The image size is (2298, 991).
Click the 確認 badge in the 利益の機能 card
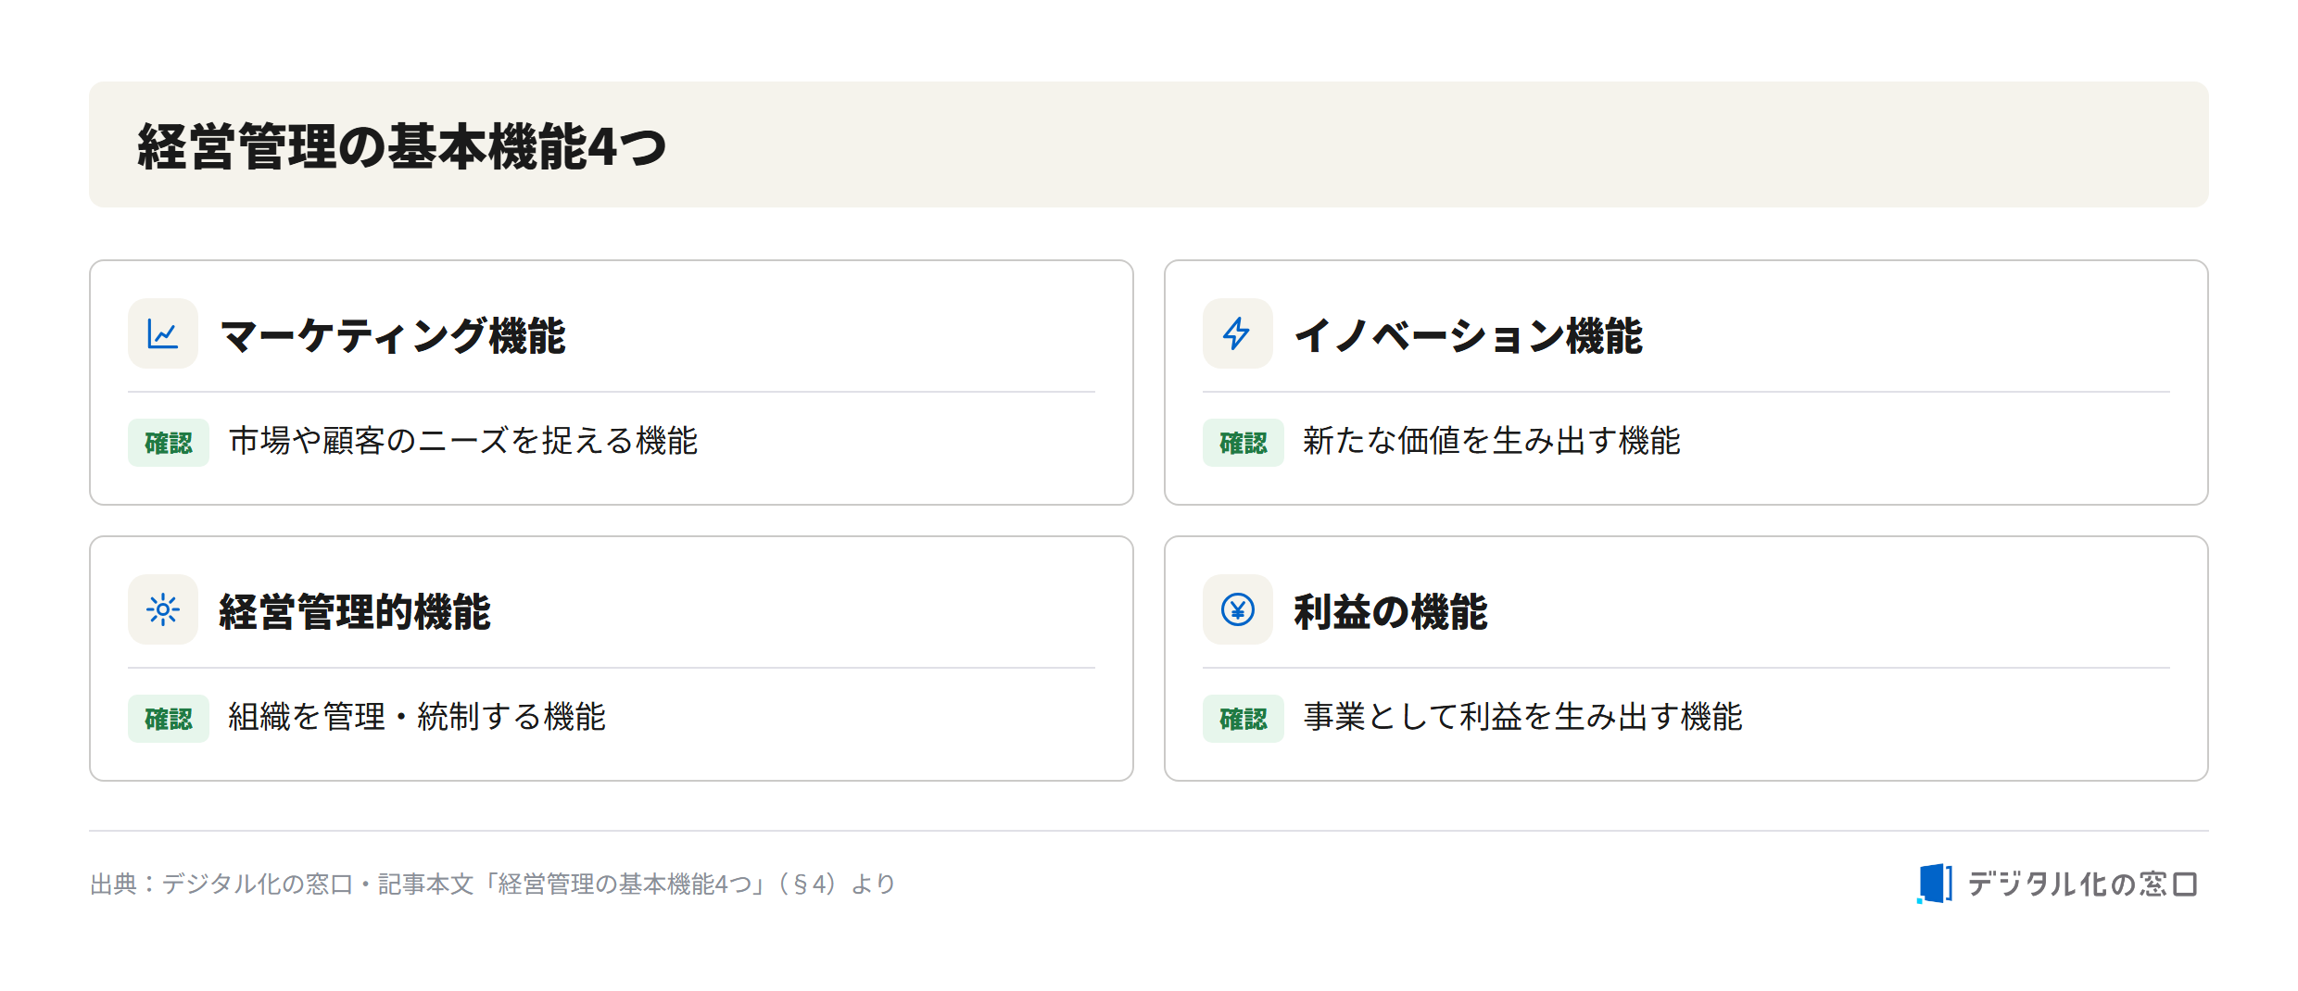tap(1243, 719)
